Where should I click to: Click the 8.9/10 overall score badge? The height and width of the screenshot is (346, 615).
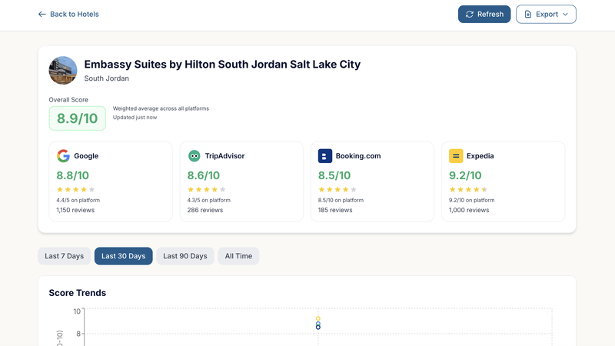[x=78, y=118]
